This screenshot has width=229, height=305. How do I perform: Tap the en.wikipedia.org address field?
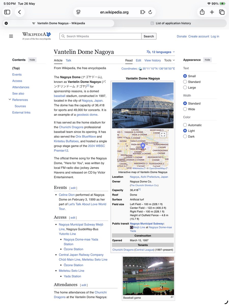114,12
